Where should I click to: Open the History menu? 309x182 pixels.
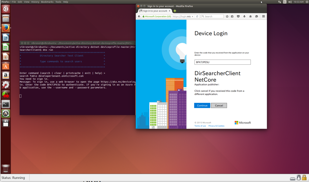pos(35,2)
